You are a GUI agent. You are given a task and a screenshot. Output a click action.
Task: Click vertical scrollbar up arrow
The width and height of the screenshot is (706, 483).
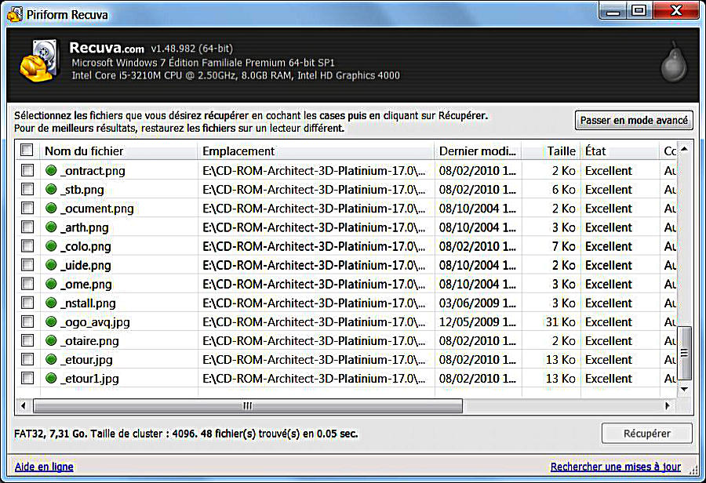click(x=684, y=149)
